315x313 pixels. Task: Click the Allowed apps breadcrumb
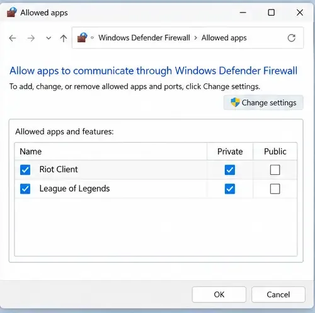point(224,38)
